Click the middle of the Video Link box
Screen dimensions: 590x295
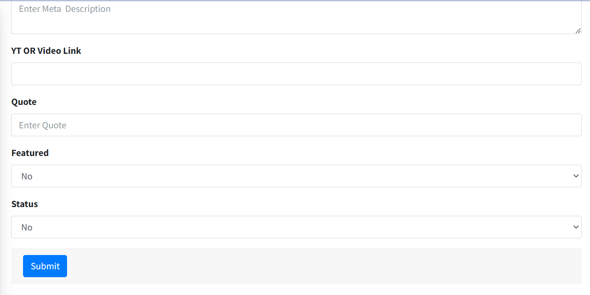pos(296,74)
